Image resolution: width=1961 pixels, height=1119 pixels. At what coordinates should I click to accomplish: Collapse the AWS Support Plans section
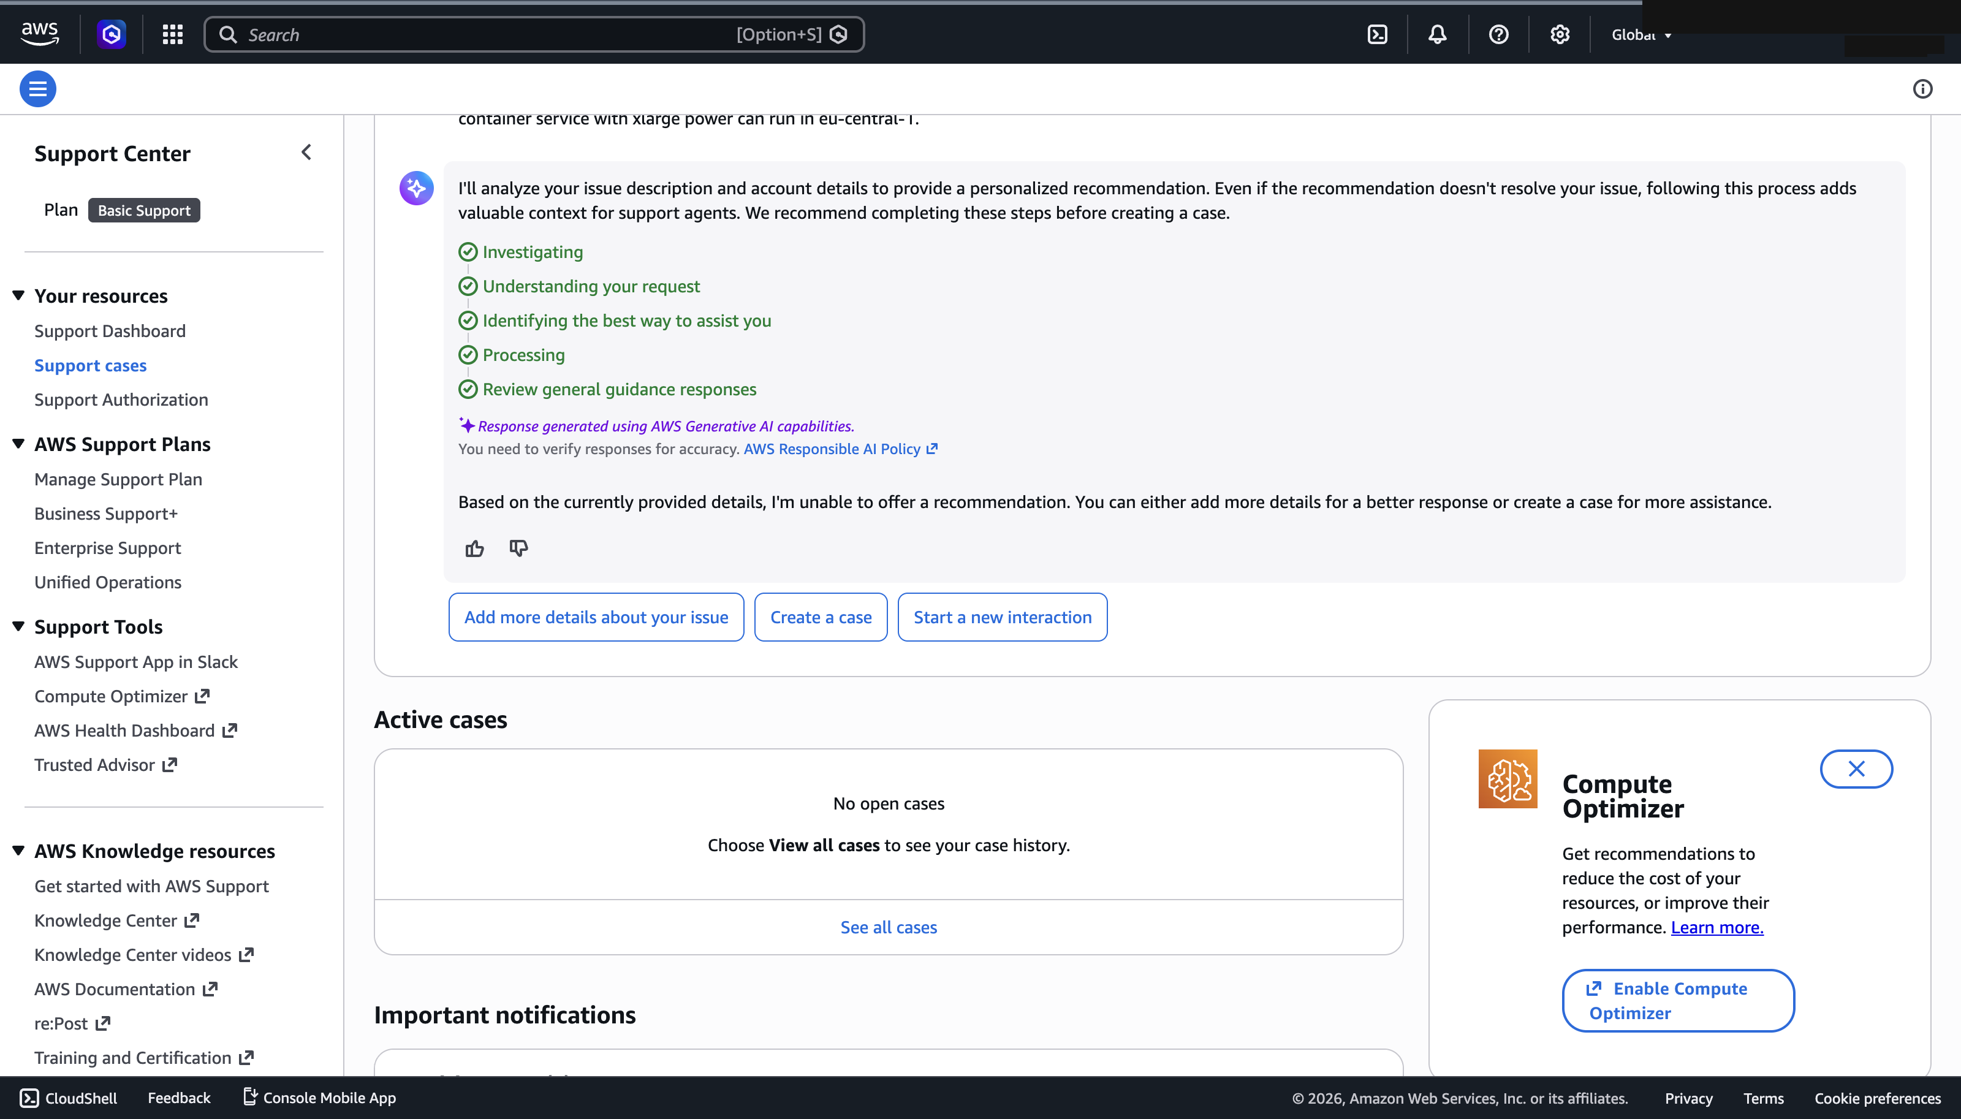click(x=18, y=444)
